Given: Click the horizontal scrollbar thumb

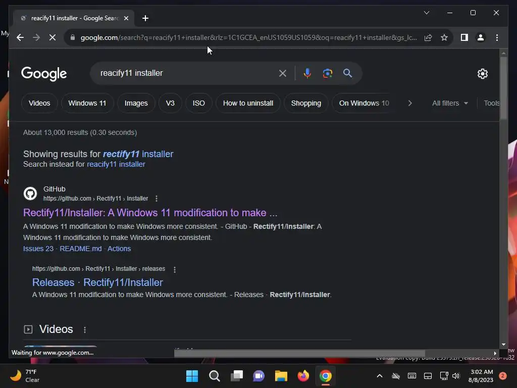Looking at the screenshot, I should (x=299, y=353).
